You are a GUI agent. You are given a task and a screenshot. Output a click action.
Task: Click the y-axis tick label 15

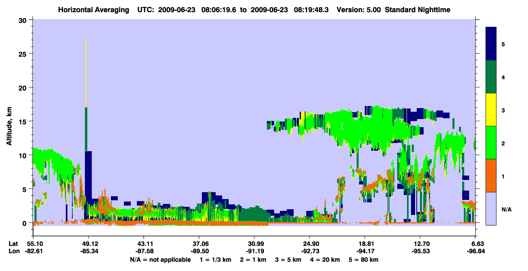tap(24, 121)
